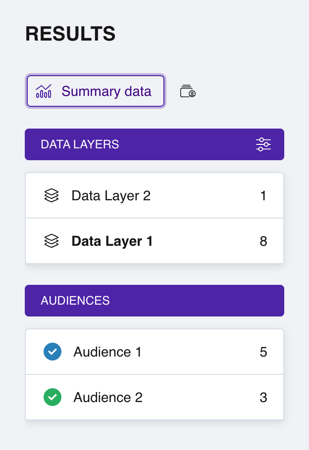This screenshot has height=450, width=309.
Task: Click the AUDIENCES header bar
Action: pyautogui.click(x=154, y=301)
